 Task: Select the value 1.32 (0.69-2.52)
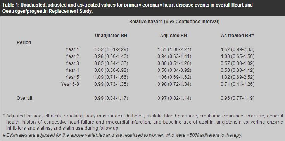pos(237,77)
